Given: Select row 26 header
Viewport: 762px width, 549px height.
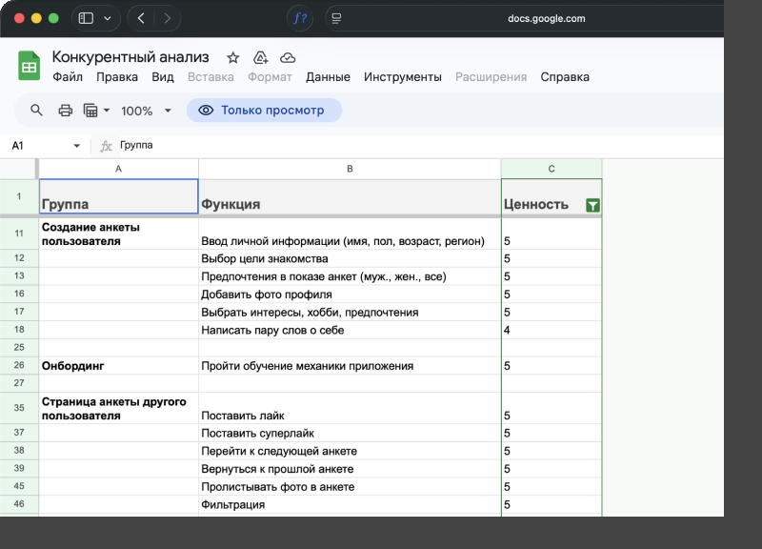Looking at the screenshot, I should click(19, 365).
